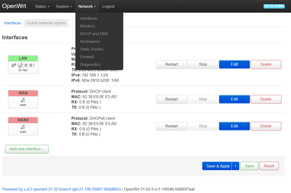This screenshot has width=291, height=193.
Task: Click Add new interface button
Action: [27, 149]
